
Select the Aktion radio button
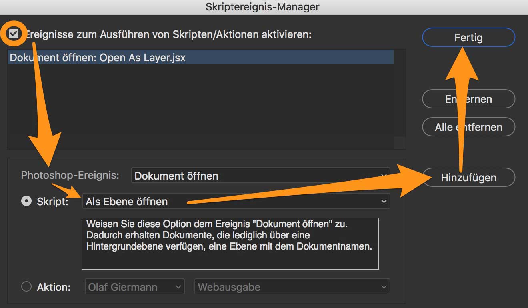click(26, 287)
